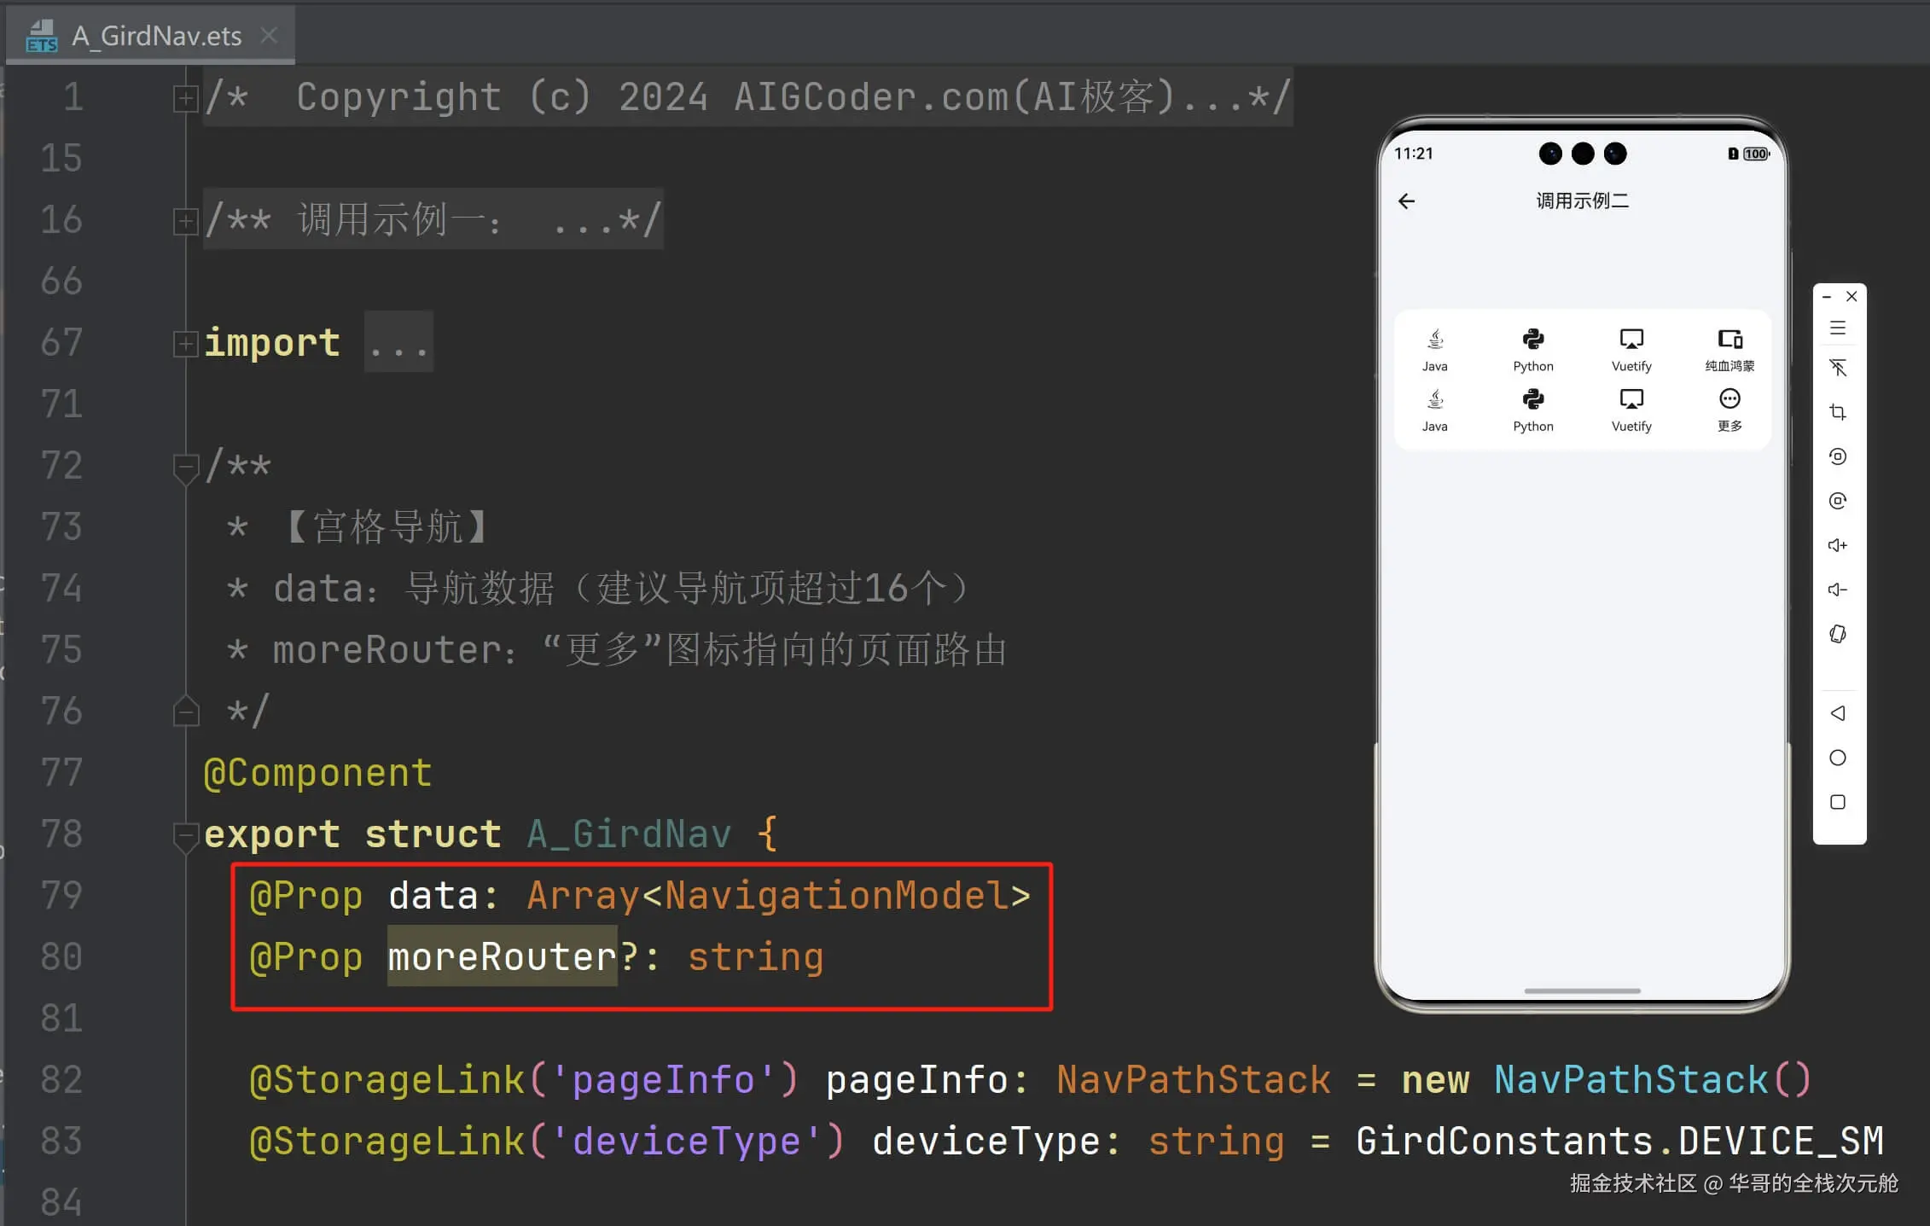The width and height of the screenshot is (1930, 1226).
Task: Expand the folded 调用示例一 comment
Action: pyautogui.click(x=184, y=221)
